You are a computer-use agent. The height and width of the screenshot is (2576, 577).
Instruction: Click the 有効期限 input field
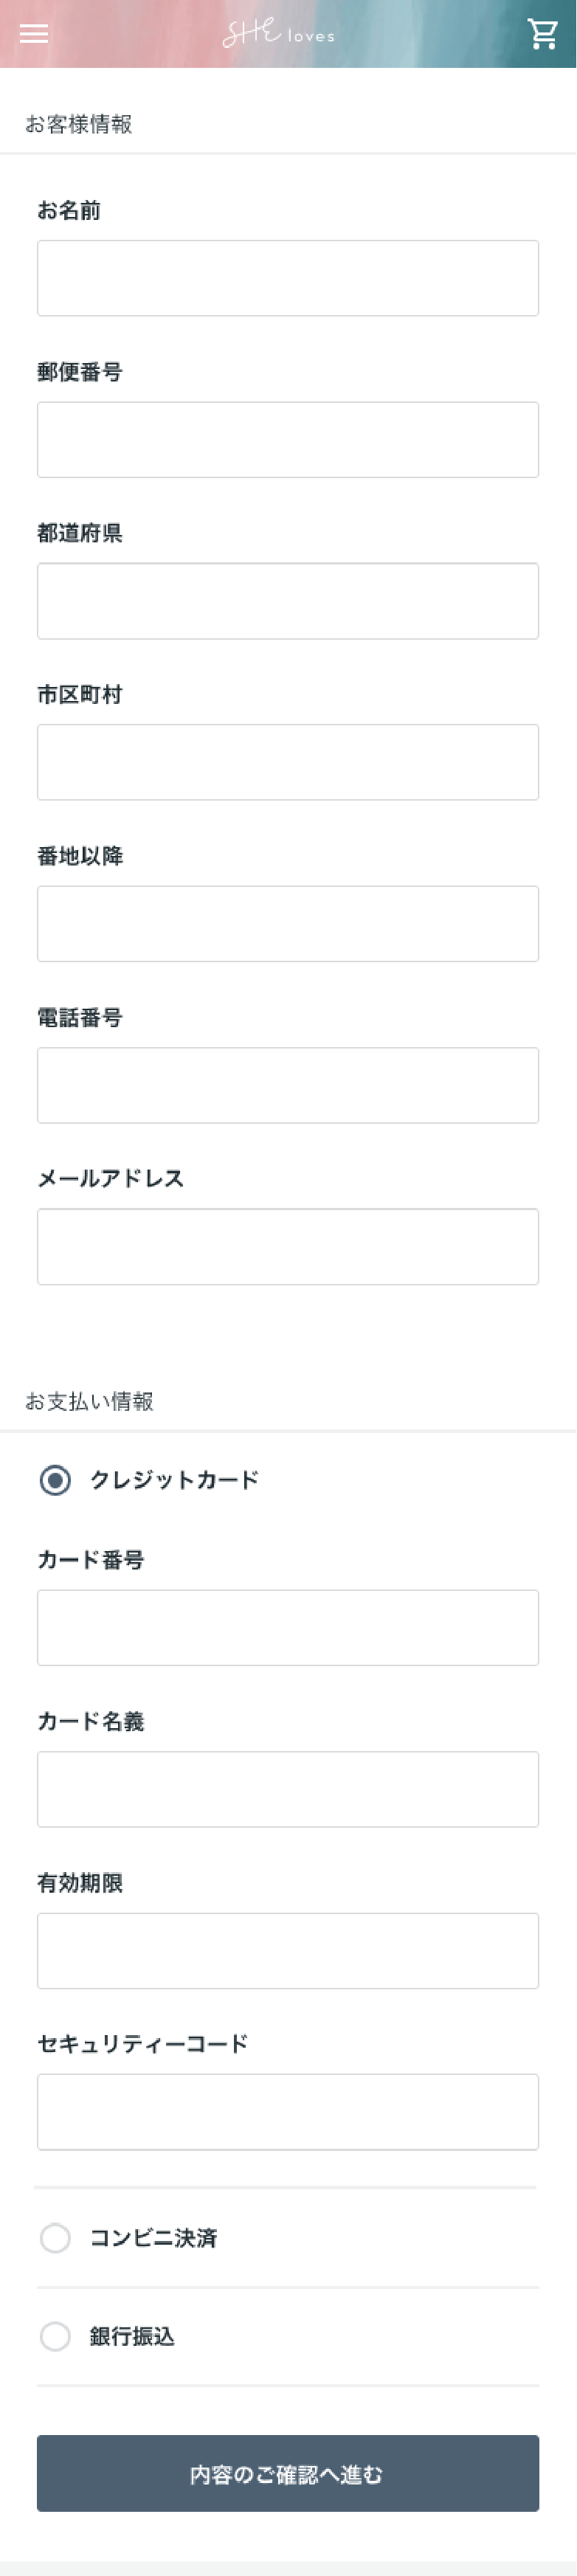(288, 1951)
